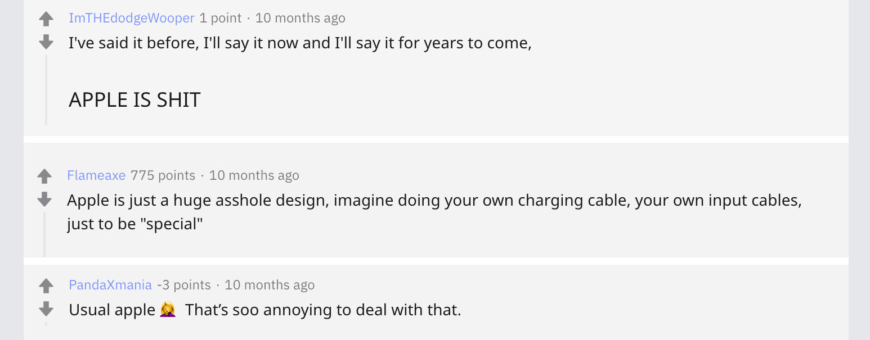Upvote PandaXmania's comment
Viewport: 870px width, 340px height.
click(x=46, y=286)
